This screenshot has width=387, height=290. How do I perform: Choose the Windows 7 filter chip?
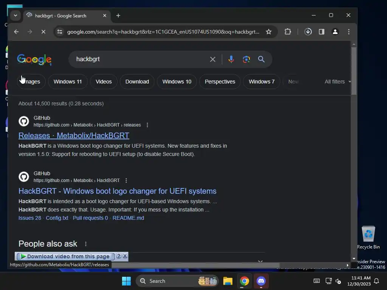262,82
